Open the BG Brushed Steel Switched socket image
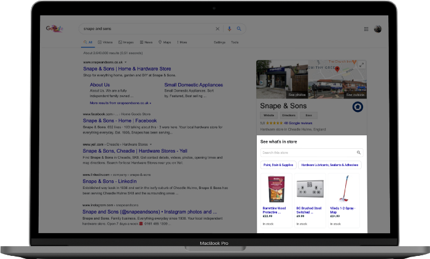The height and width of the screenshot is (259, 430). click(x=310, y=189)
